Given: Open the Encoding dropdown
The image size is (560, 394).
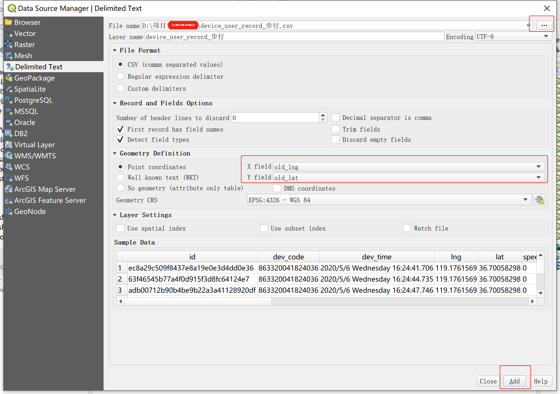Looking at the screenshot, I should point(546,37).
